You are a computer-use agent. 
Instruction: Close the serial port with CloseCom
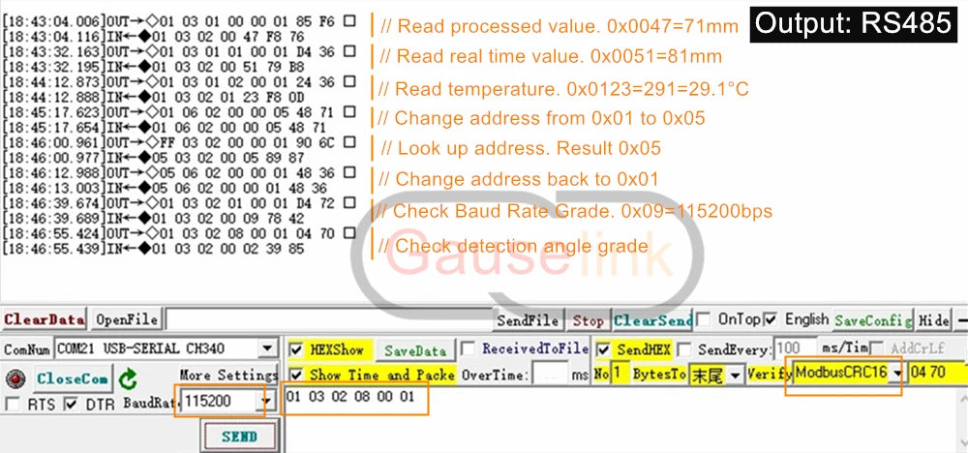(73, 378)
